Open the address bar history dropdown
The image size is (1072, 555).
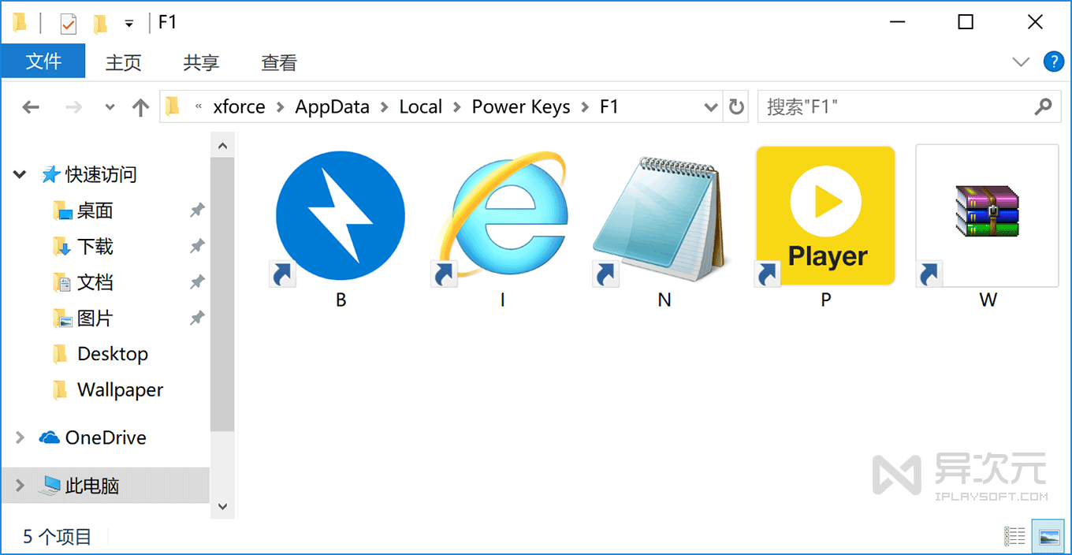tap(710, 106)
